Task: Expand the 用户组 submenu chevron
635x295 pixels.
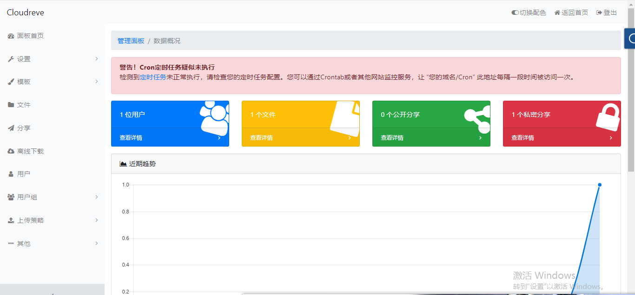Action: tap(96, 197)
